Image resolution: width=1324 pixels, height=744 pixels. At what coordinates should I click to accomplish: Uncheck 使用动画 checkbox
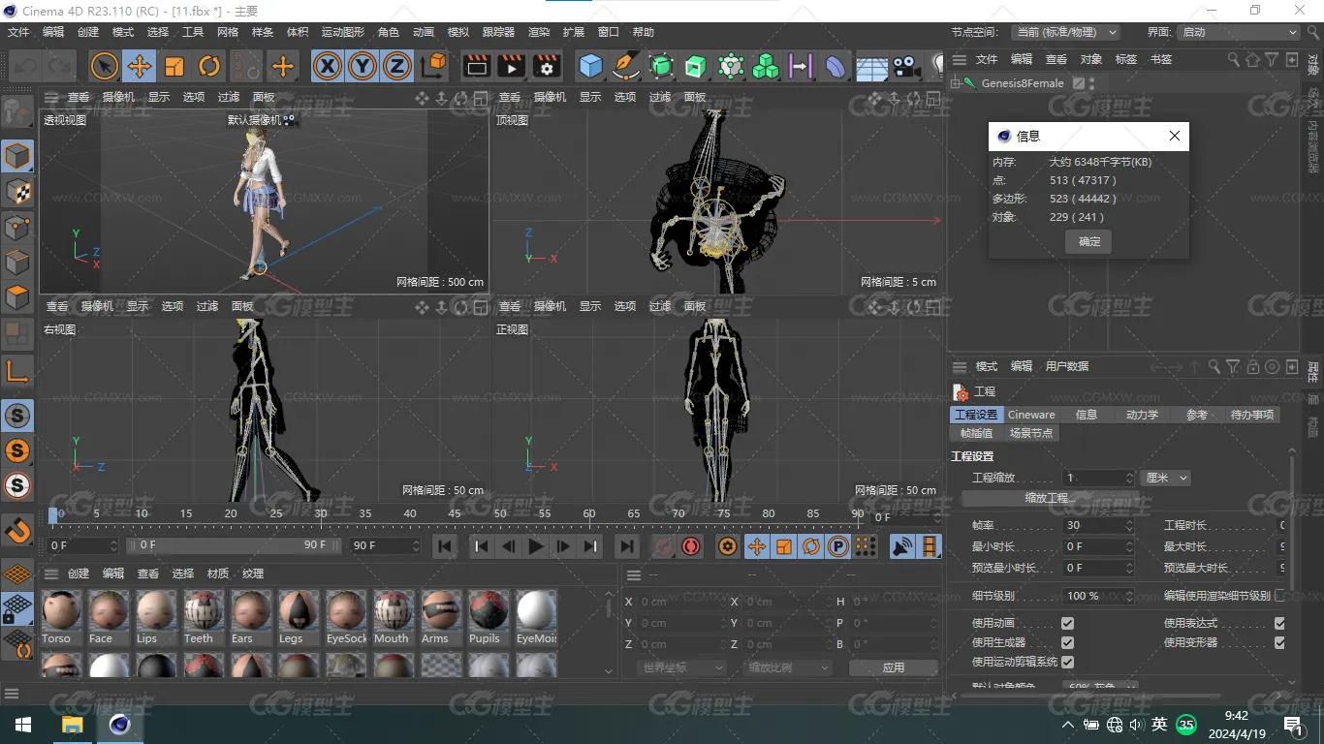click(1067, 623)
